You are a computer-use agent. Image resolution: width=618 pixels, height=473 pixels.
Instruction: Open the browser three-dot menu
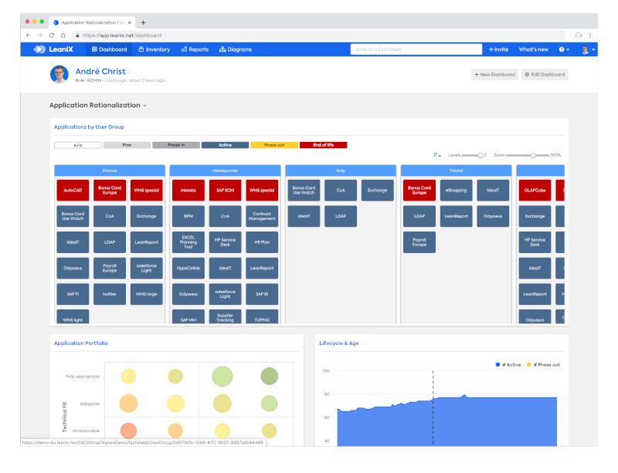pos(591,35)
